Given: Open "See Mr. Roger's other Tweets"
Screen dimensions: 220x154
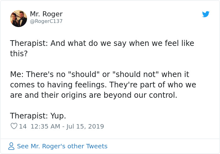Looking at the screenshot, I should pos(62,146).
